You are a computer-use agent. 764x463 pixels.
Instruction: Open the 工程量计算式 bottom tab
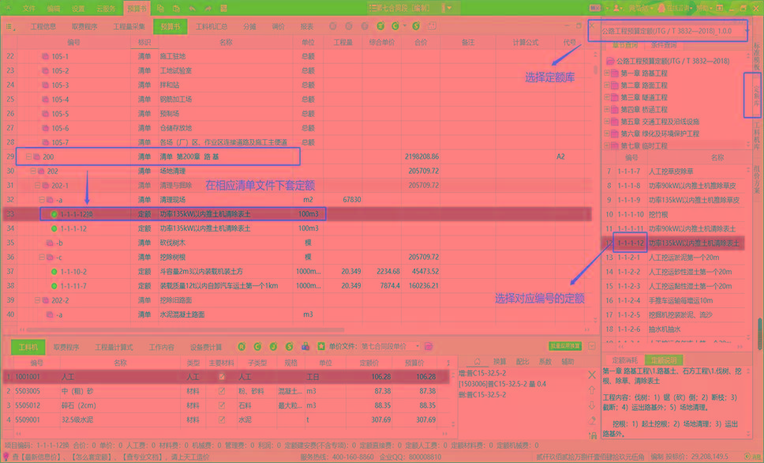[114, 348]
